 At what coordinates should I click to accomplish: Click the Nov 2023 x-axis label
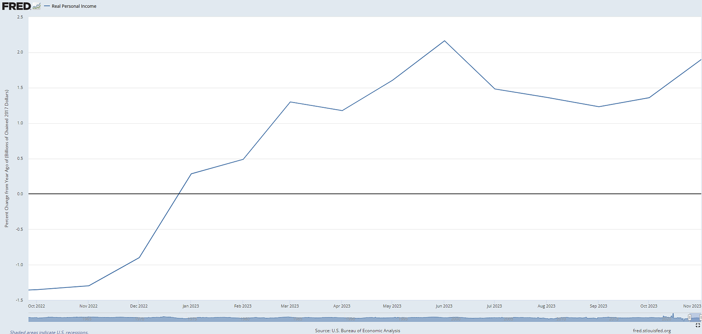click(x=692, y=306)
